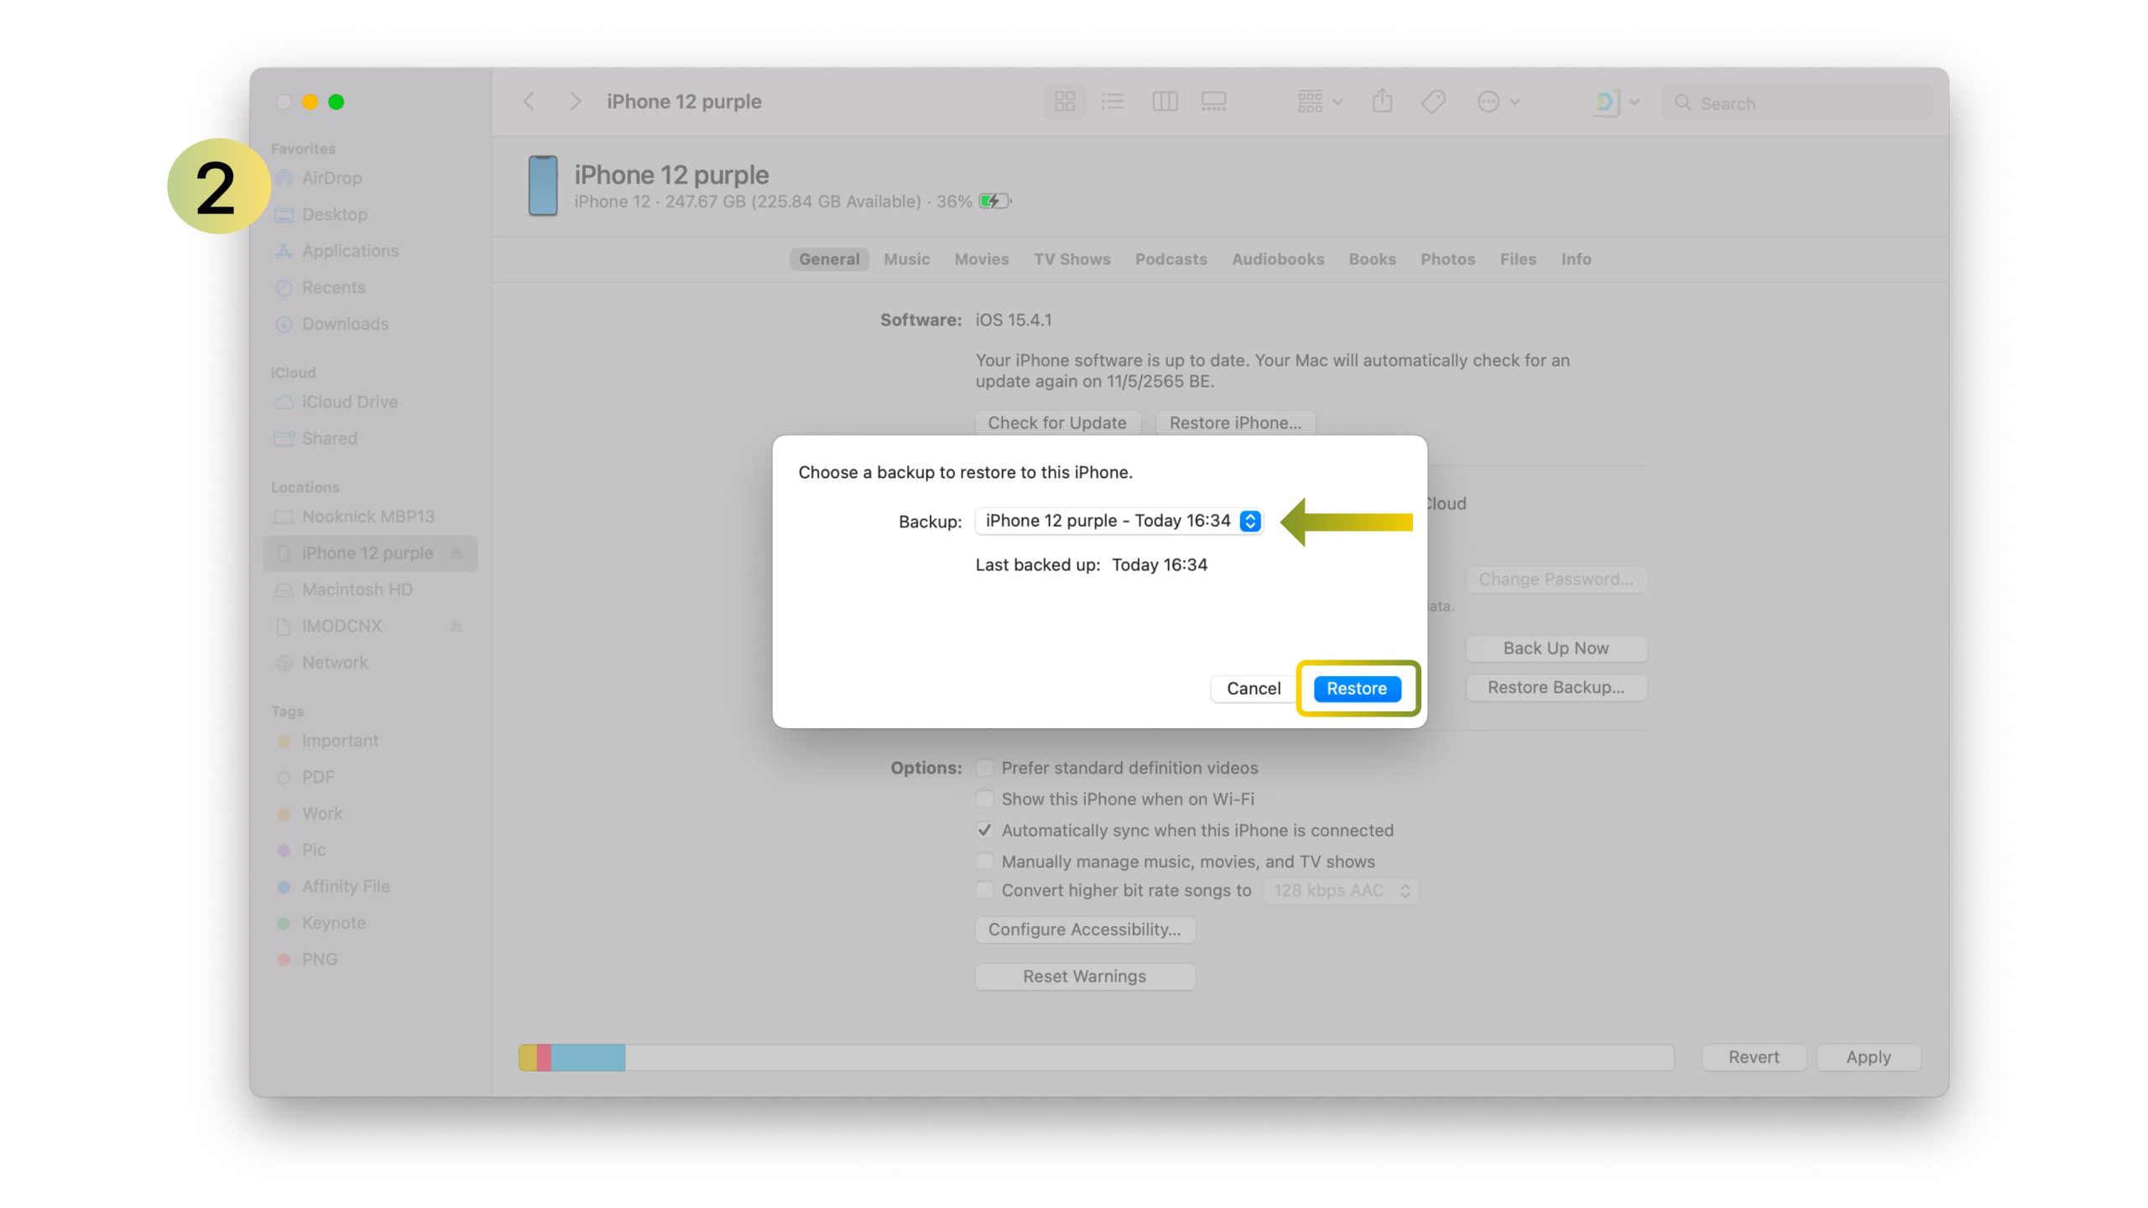The height and width of the screenshot is (1208, 2148).
Task: Go back with the left chevron
Action: 529,102
